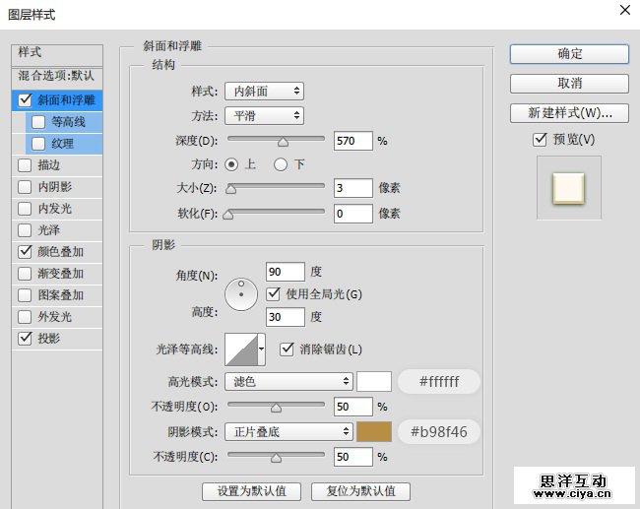Click the 大小 size input field
Viewport: 640px width, 509px height.
352,188
